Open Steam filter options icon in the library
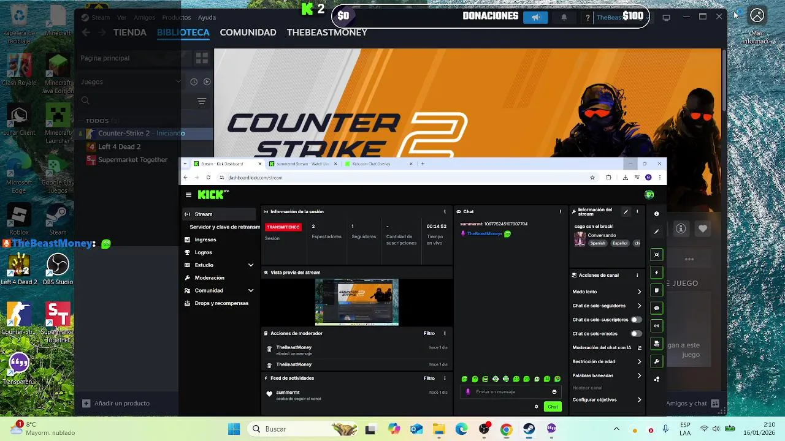Viewport: 785px width, 441px height. (x=201, y=101)
